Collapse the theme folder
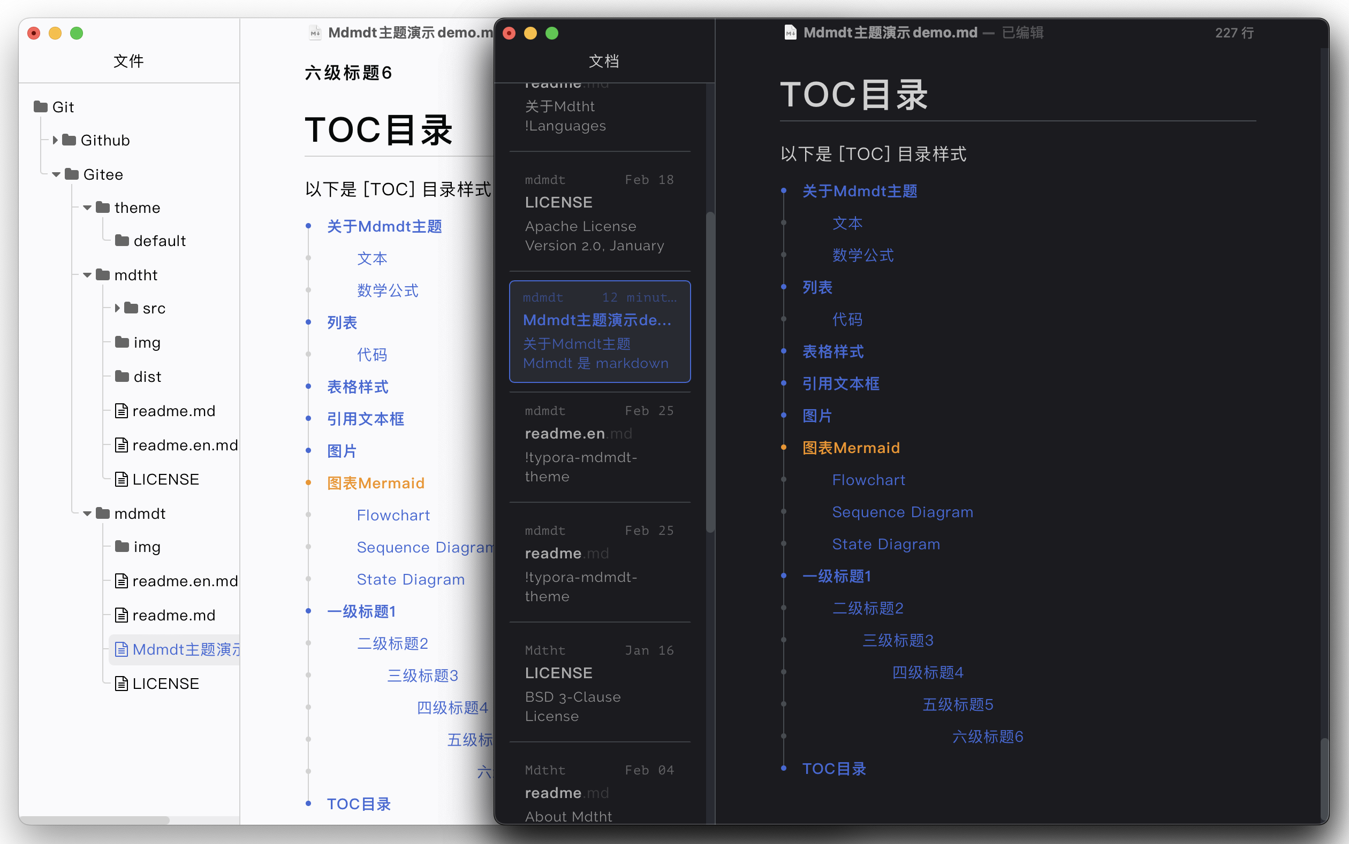 click(87, 208)
